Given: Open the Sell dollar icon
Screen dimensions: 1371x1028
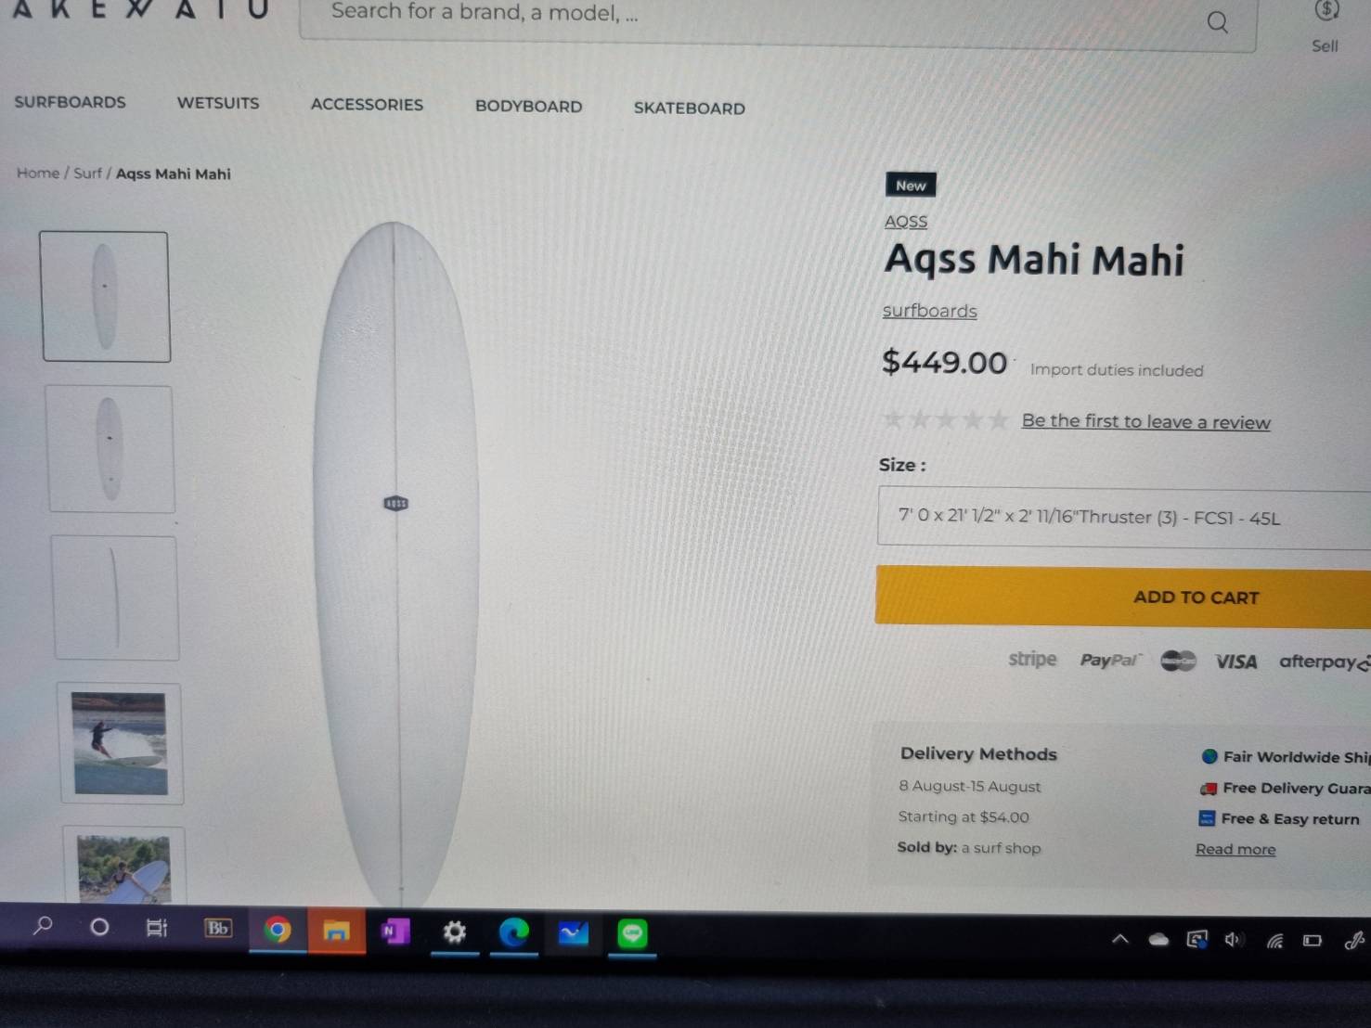Looking at the screenshot, I should (1326, 10).
